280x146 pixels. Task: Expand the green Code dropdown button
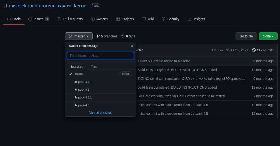268,36
